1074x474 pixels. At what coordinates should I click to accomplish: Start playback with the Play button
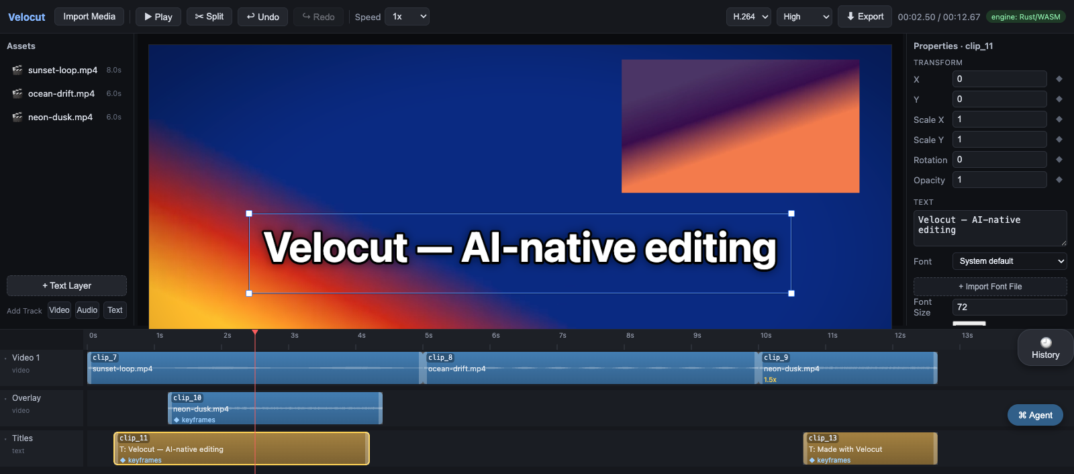[x=158, y=17]
